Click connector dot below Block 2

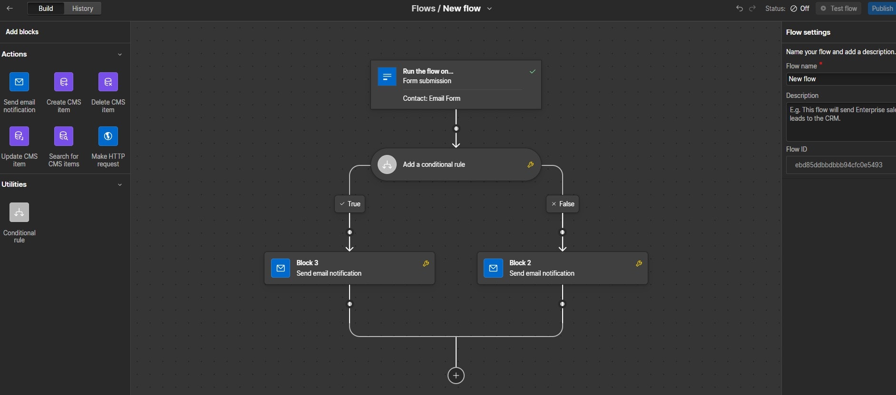click(563, 304)
